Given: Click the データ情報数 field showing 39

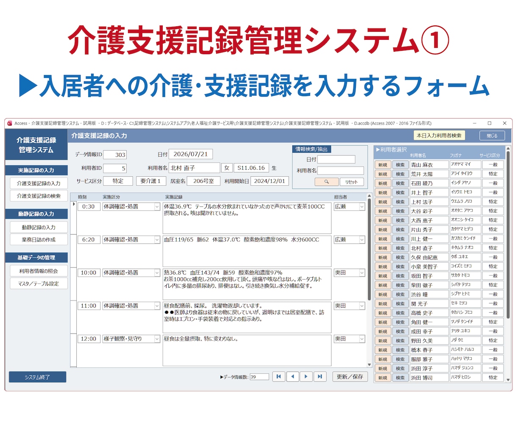Looking at the screenshot, I should pyautogui.click(x=259, y=377).
